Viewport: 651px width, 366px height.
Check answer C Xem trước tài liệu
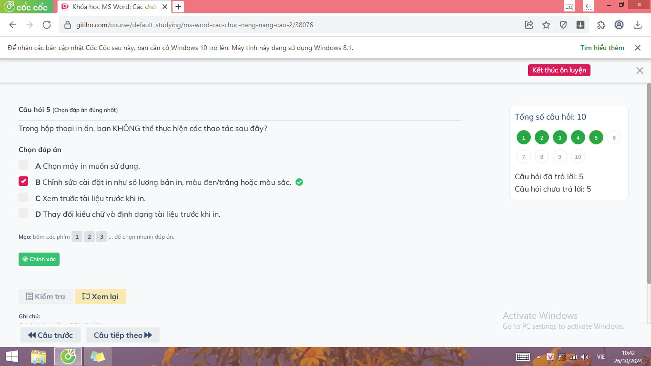pyautogui.click(x=23, y=197)
